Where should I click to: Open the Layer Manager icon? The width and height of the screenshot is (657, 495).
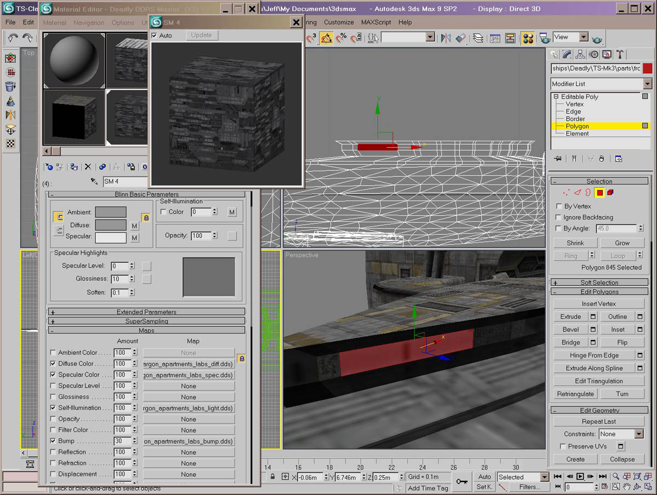pyautogui.click(x=478, y=38)
